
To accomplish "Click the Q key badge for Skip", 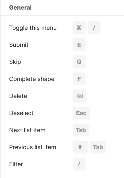I will (79, 62).
